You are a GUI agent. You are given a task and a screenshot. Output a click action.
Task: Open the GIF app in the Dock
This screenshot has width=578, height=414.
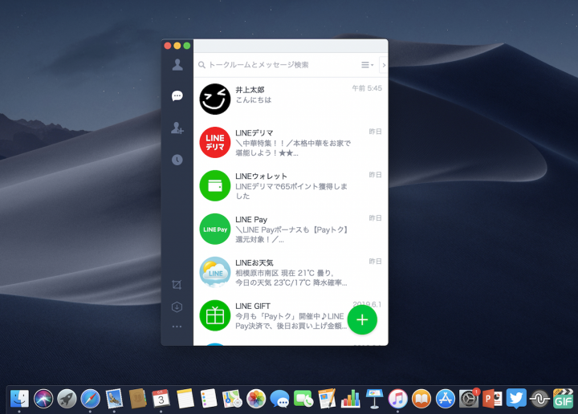click(x=564, y=399)
